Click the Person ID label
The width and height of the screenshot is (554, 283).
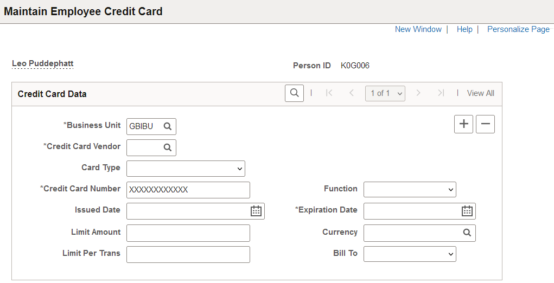(x=311, y=66)
